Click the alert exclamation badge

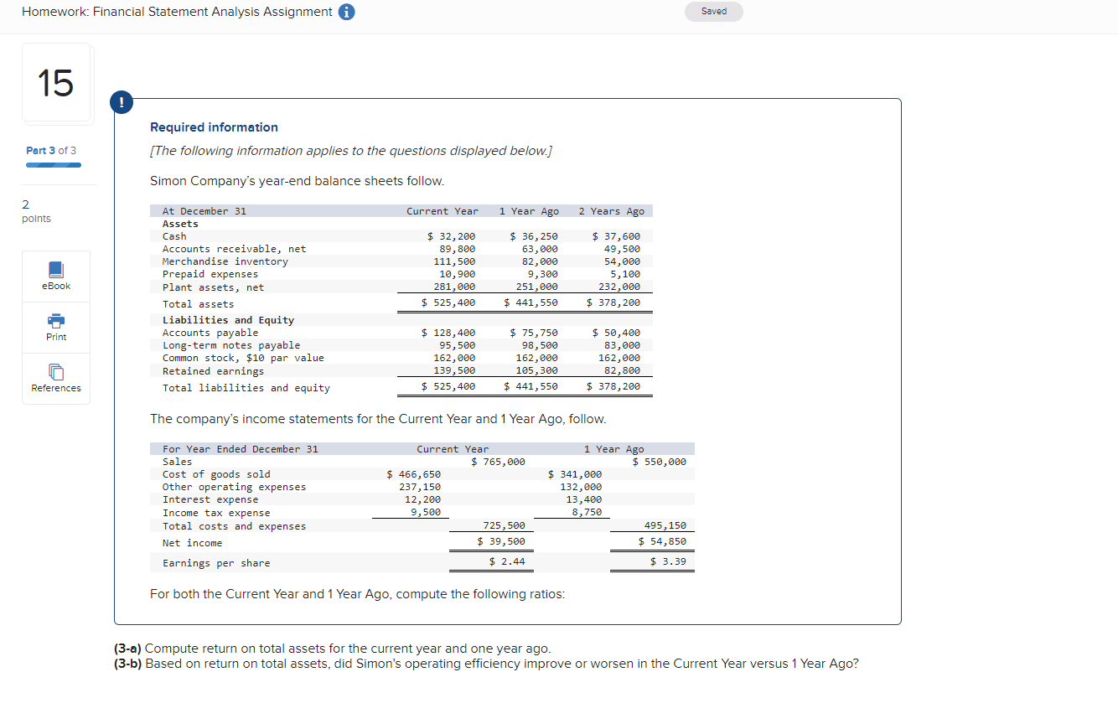[x=122, y=101]
